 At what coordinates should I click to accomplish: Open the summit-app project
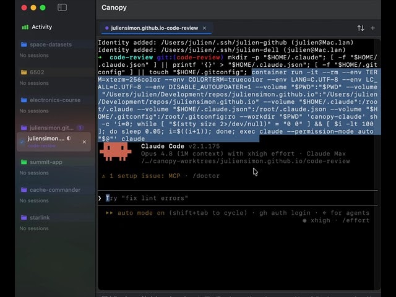click(46, 162)
